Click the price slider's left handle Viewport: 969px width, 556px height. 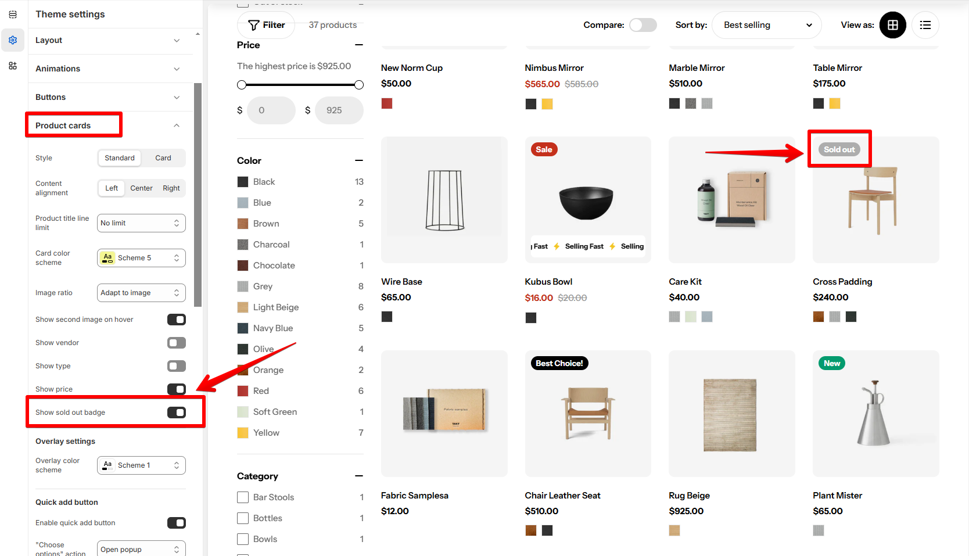click(242, 85)
